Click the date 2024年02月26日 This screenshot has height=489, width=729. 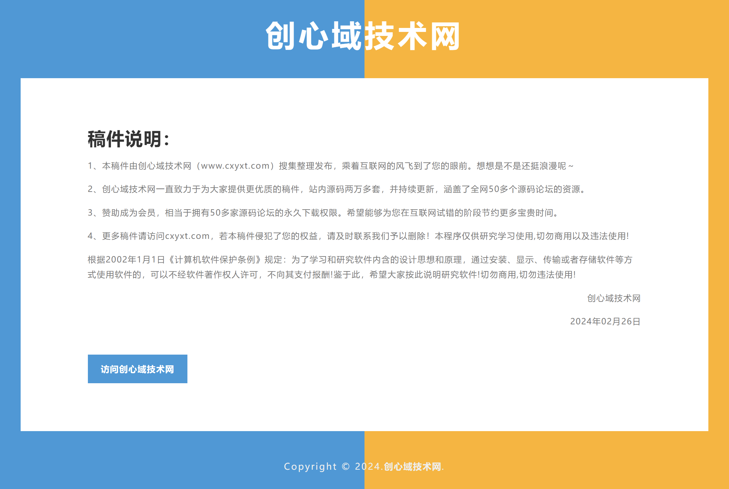pyautogui.click(x=606, y=321)
